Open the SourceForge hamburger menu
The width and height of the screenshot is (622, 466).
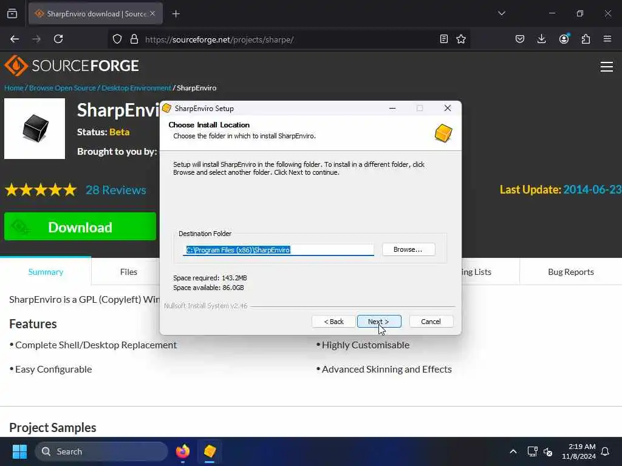tap(607, 67)
